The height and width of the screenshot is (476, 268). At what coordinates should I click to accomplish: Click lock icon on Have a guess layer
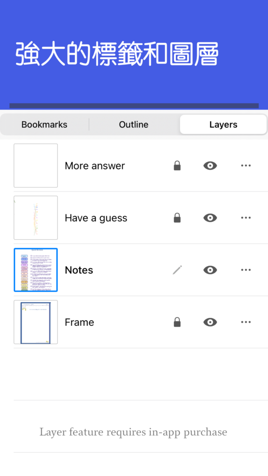click(x=177, y=218)
